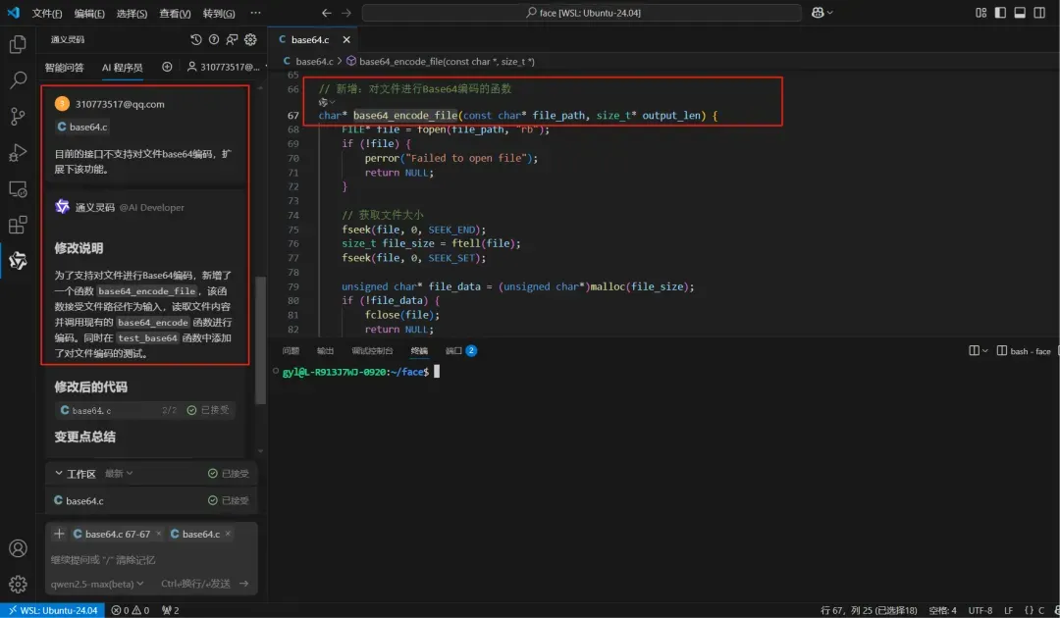Toggle the bottom panel layout button

click(x=1020, y=13)
